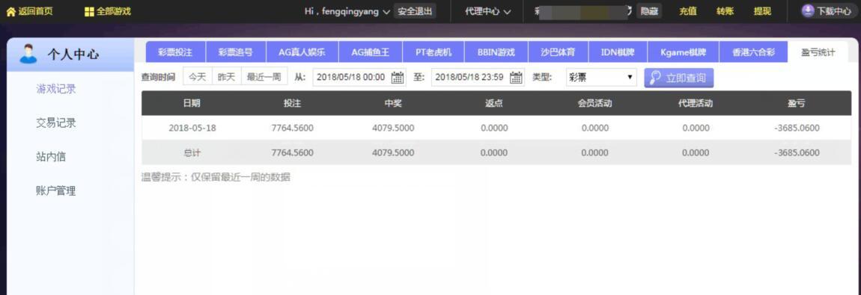Select the 昨天 quick time filter
This screenshot has width=861, height=295.
coord(227,77)
